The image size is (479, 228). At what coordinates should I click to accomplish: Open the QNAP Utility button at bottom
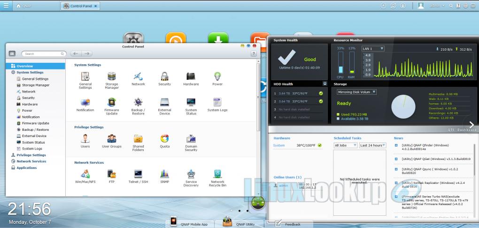(x=239, y=224)
